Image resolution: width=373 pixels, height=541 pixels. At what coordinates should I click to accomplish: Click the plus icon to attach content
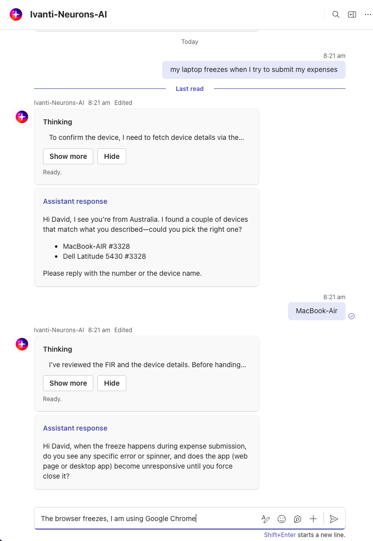pyautogui.click(x=313, y=519)
